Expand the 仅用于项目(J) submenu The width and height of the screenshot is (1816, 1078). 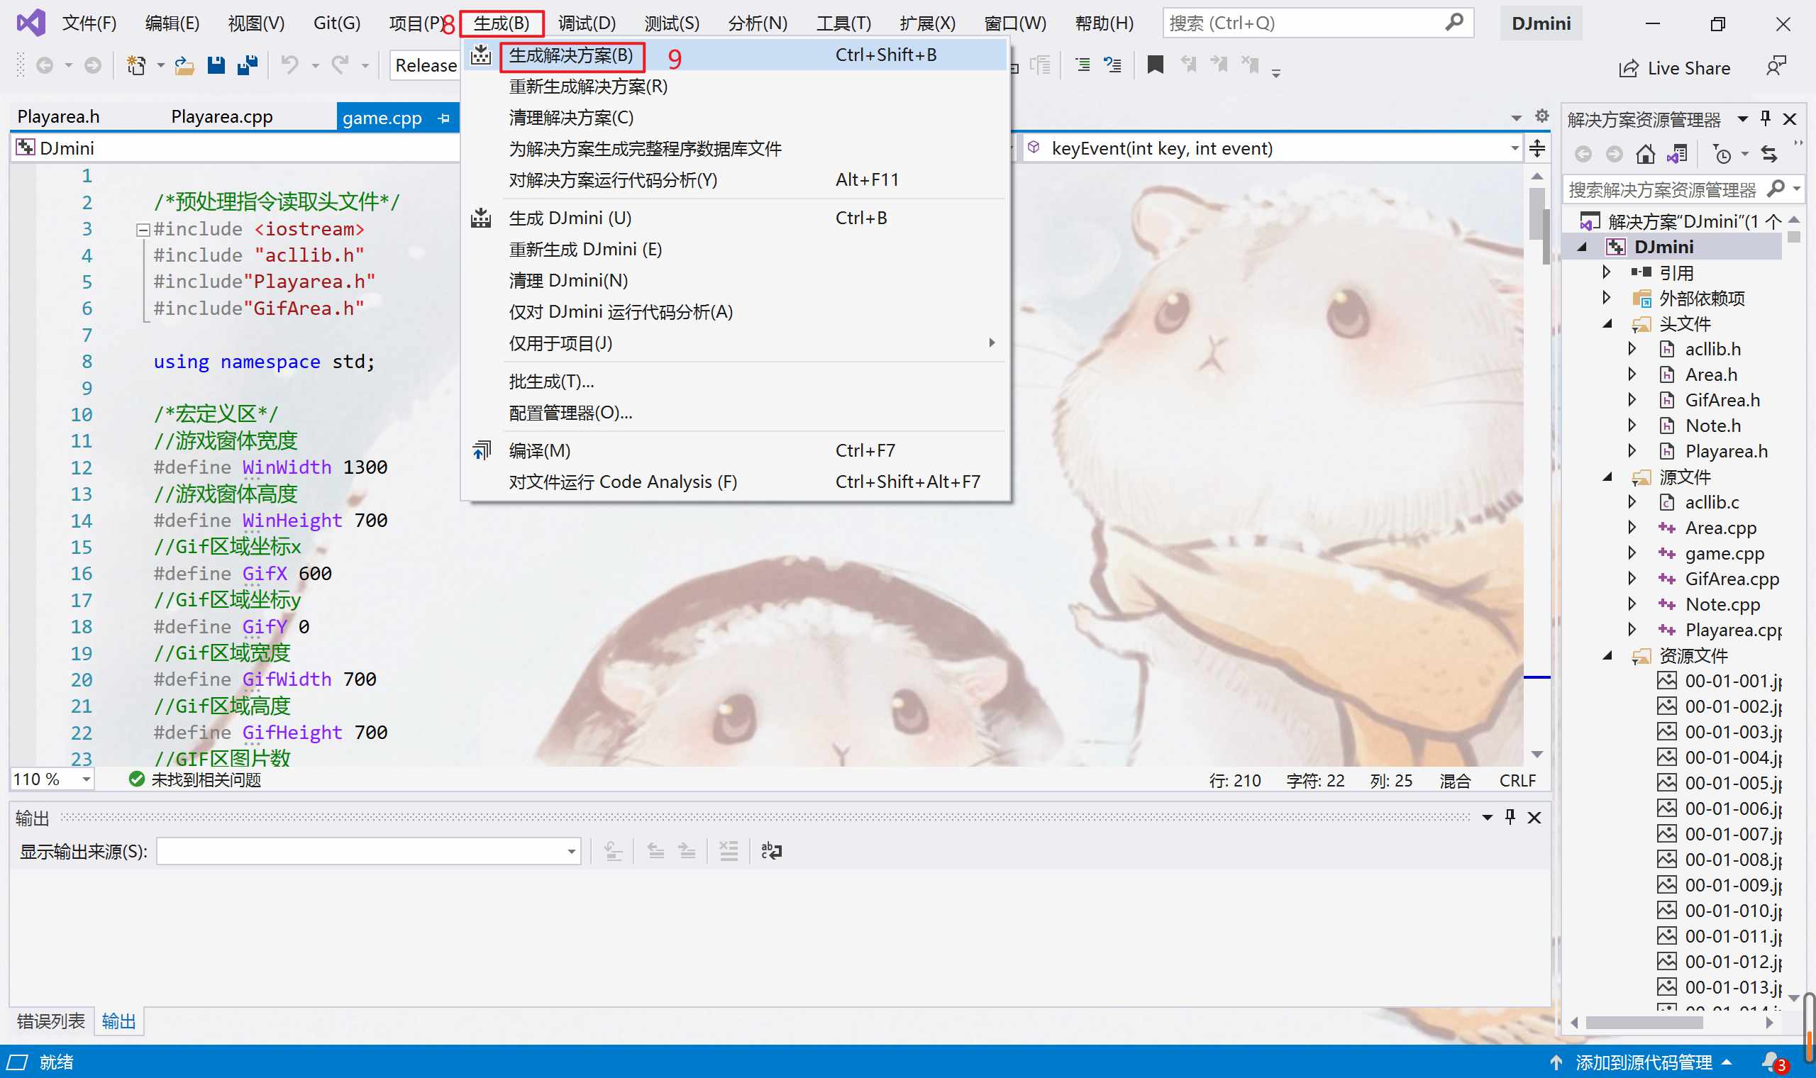pos(735,343)
